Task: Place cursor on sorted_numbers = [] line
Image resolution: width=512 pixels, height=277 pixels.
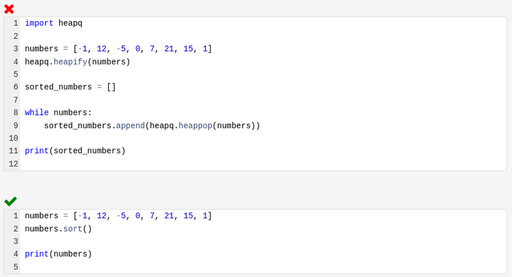Action: pyautogui.click(x=70, y=87)
